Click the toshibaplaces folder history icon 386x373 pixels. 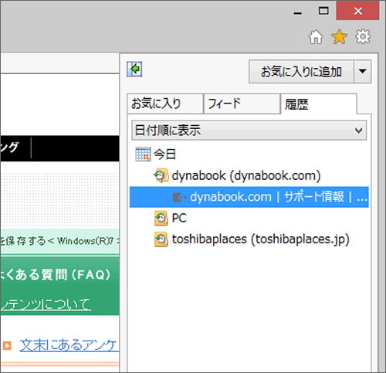point(161,239)
